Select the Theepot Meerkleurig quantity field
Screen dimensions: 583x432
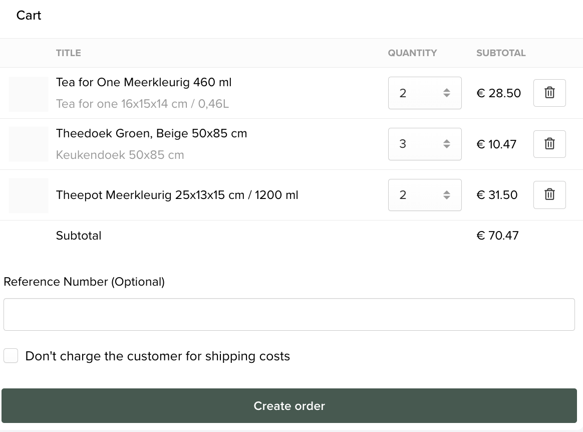425,195
